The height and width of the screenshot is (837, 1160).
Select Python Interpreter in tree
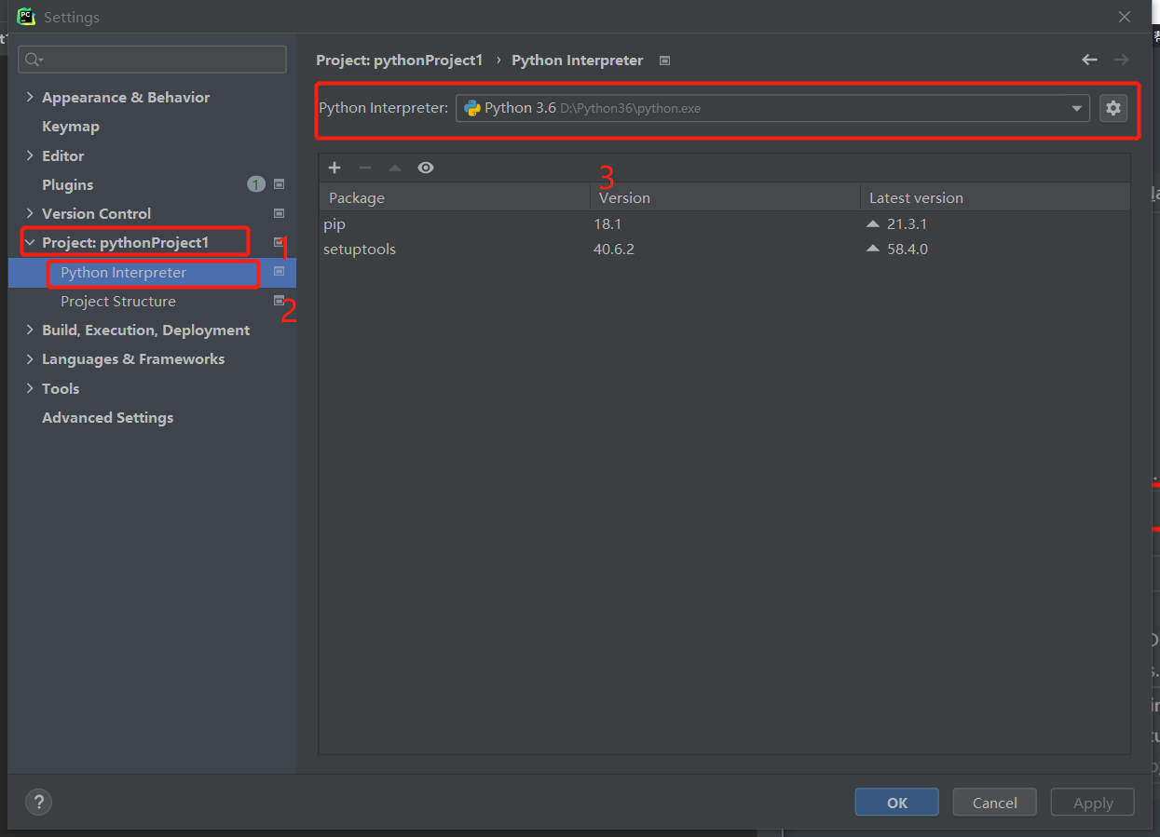click(x=124, y=272)
